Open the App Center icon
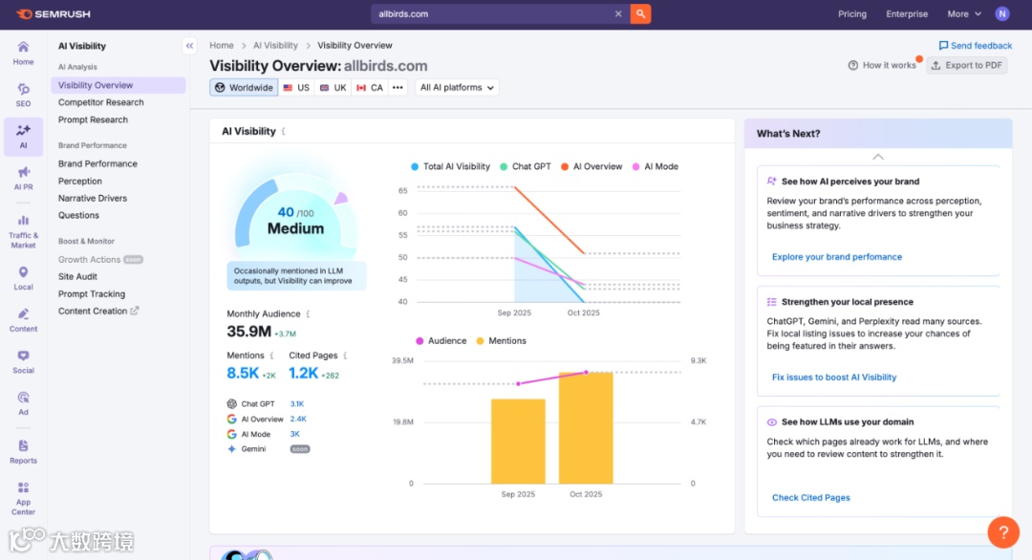 coord(23,498)
